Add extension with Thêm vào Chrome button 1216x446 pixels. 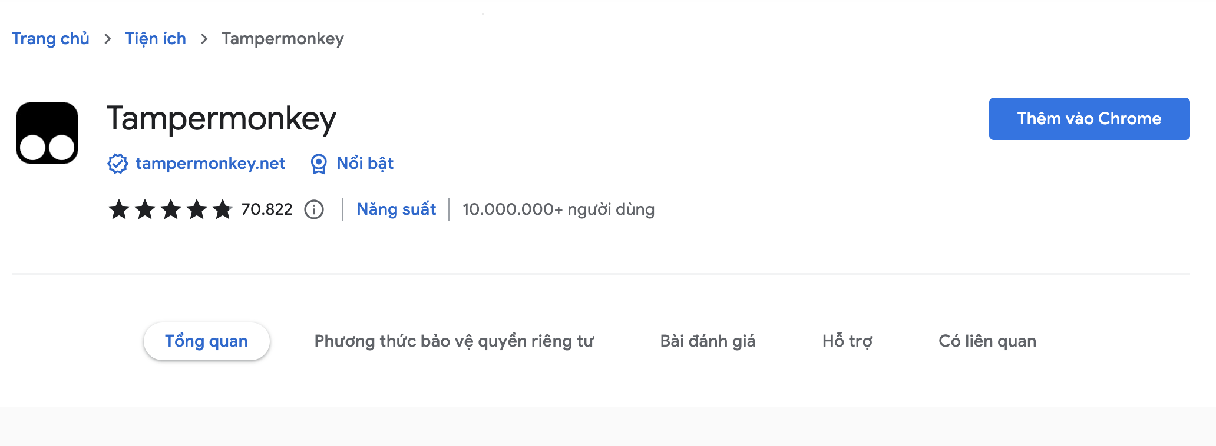tap(1089, 119)
